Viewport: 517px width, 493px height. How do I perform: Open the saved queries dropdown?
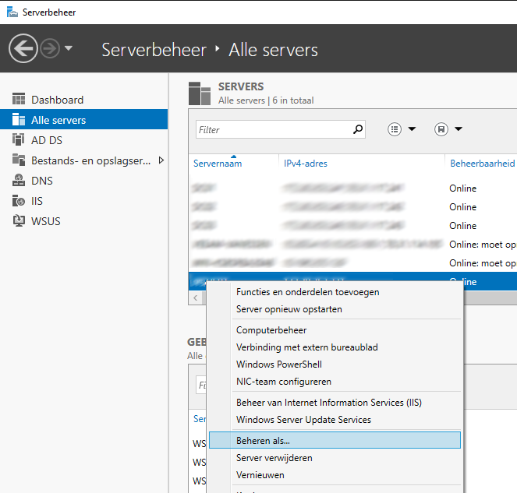point(448,129)
